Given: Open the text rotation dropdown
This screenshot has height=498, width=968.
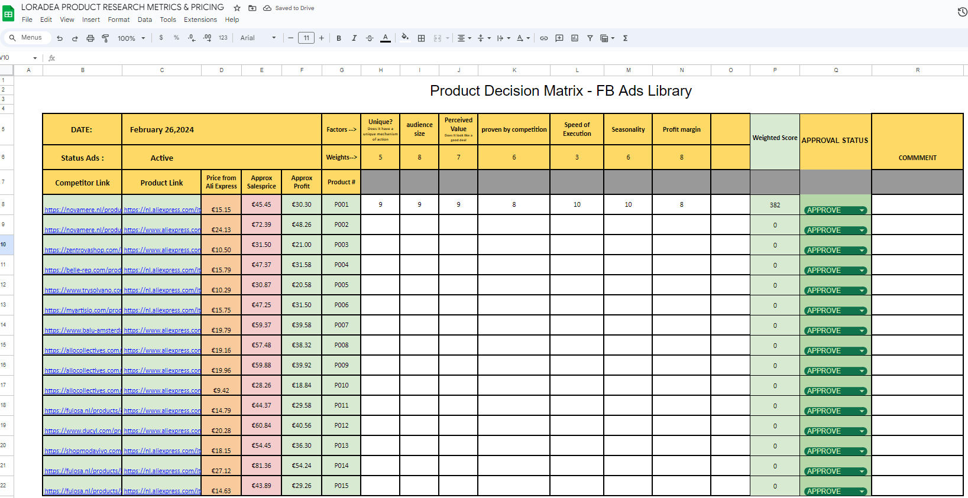Looking at the screenshot, I should pos(523,38).
